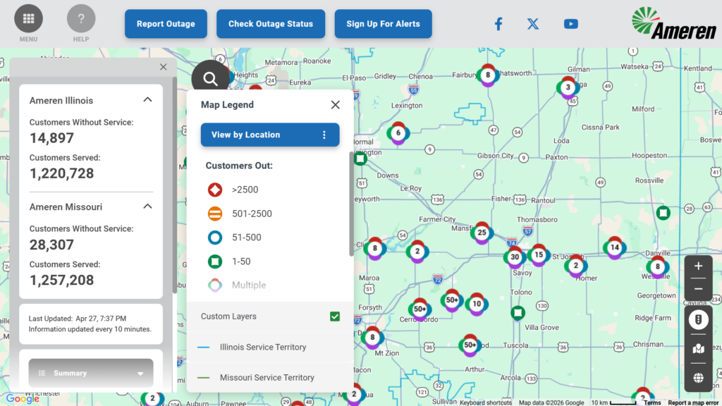Click the blue 51-500 legend symbol
The width and height of the screenshot is (722, 406).
[x=215, y=238]
